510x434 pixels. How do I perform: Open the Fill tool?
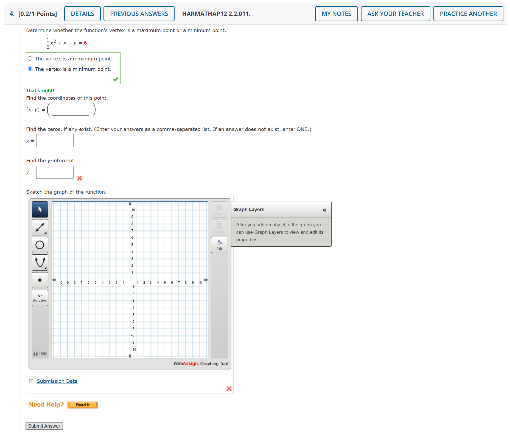click(x=219, y=244)
